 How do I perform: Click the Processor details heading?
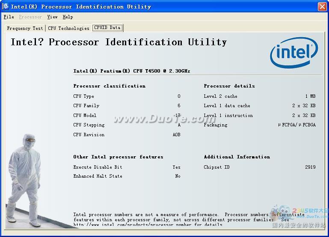[229, 86]
